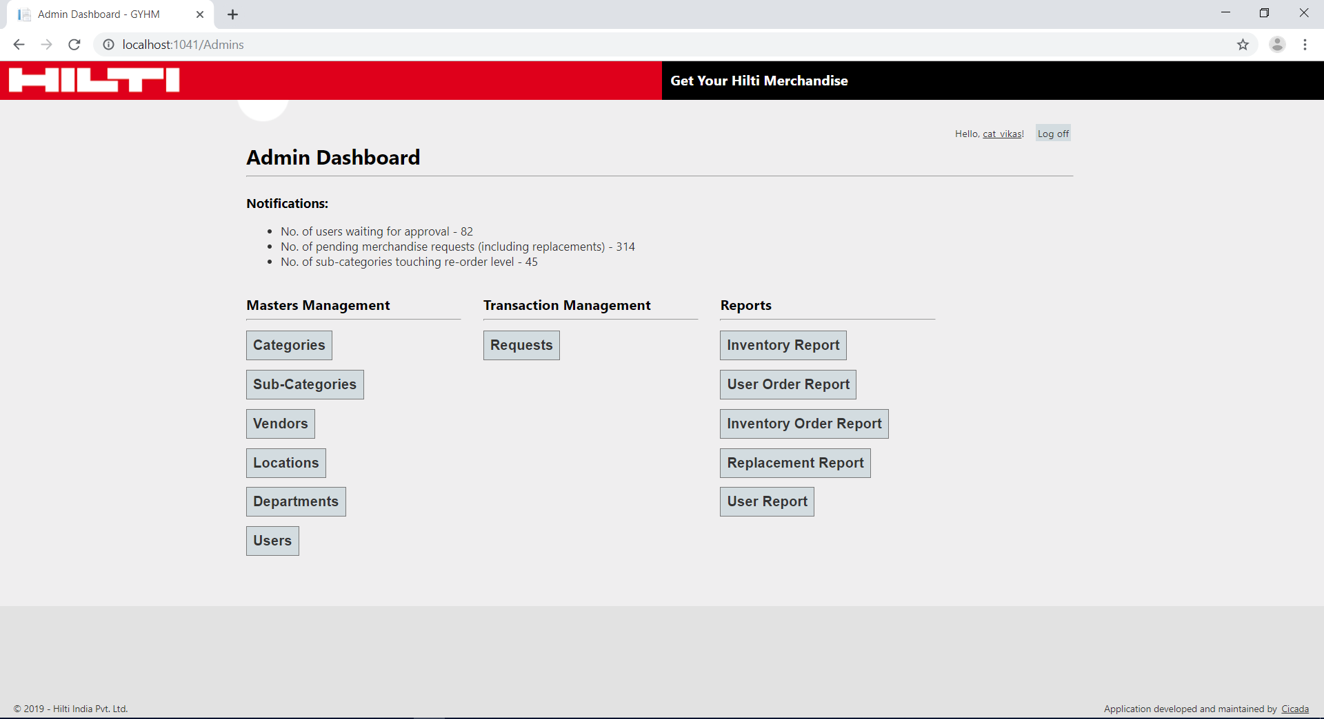Screen dimensions: 1324x719
Task: Click the Hilti logo
Action: click(x=94, y=80)
